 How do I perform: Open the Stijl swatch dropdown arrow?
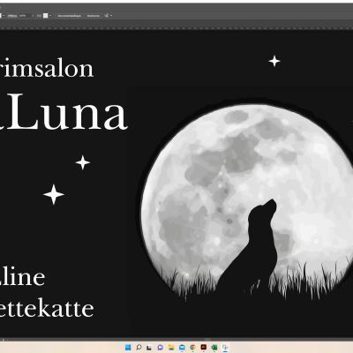[50, 16]
